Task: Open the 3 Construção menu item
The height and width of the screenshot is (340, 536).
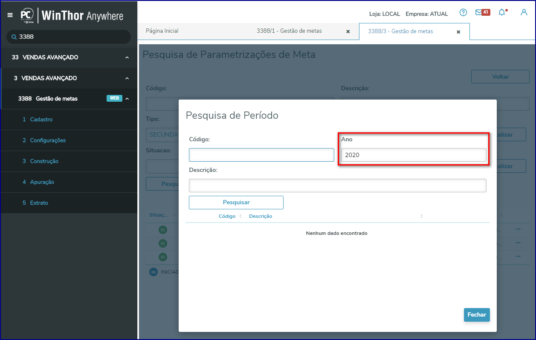Action: (69, 161)
